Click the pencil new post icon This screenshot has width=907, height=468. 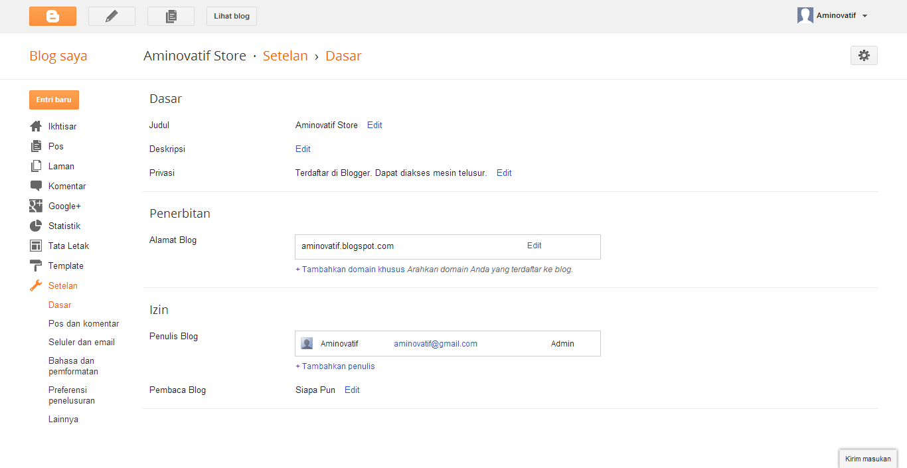(x=112, y=16)
